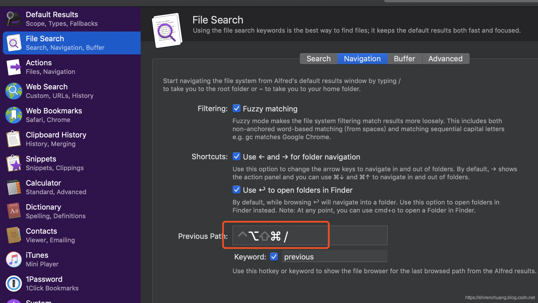Select File Search in sidebar
Image resolution: width=538 pixels, height=303 pixels.
pyautogui.click(x=72, y=43)
